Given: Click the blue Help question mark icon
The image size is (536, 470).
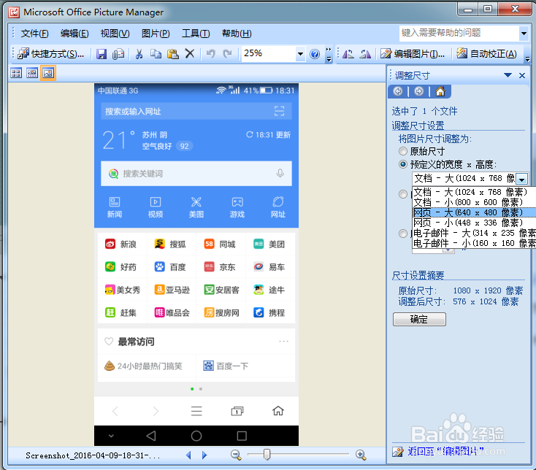Looking at the screenshot, I should point(315,54).
